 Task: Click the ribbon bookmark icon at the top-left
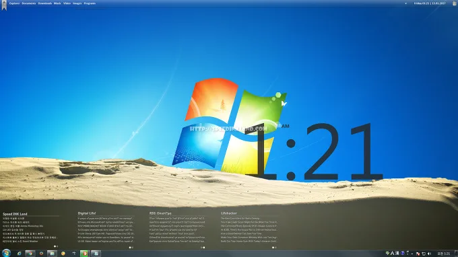(x=4, y=5)
